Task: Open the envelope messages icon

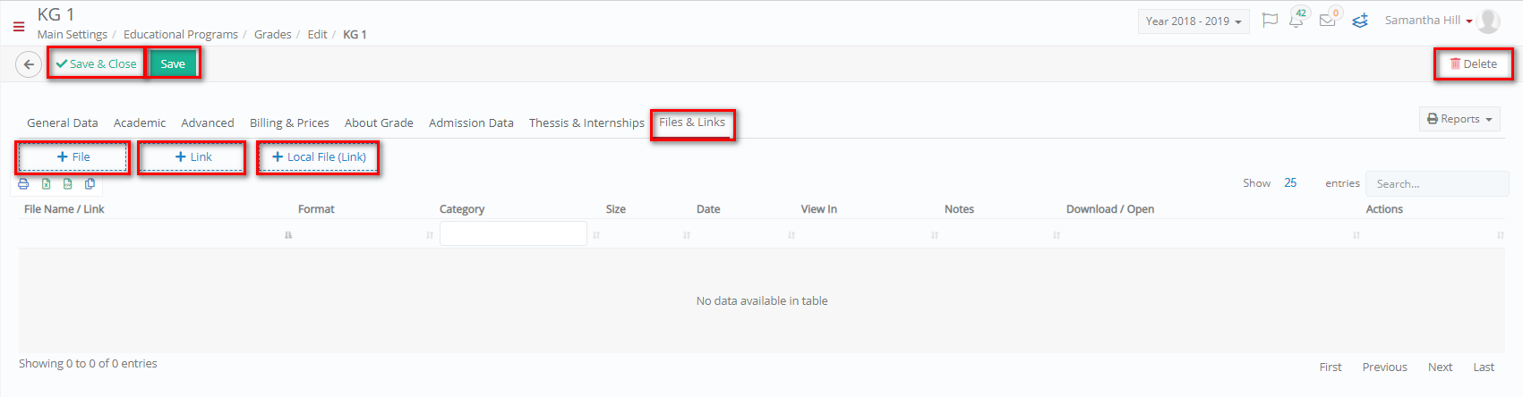Action: coord(1328,20)
